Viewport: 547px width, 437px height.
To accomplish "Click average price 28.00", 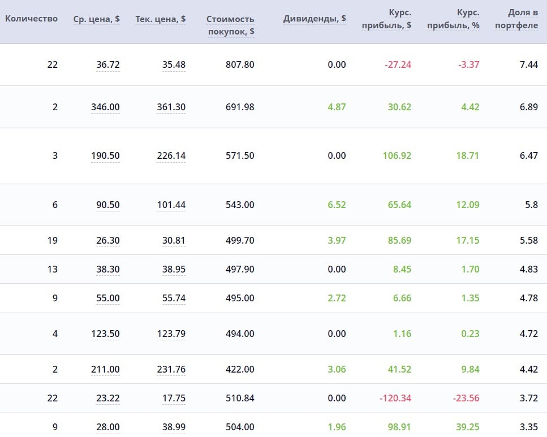I will click(x=108, y=427).
